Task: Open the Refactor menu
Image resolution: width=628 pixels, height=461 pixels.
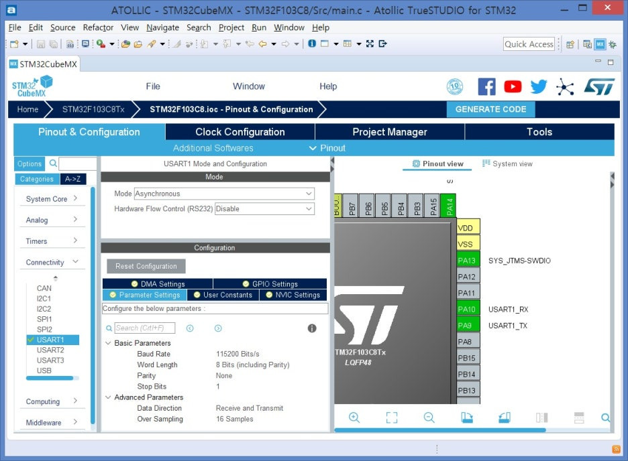Action: coord(98,27)
